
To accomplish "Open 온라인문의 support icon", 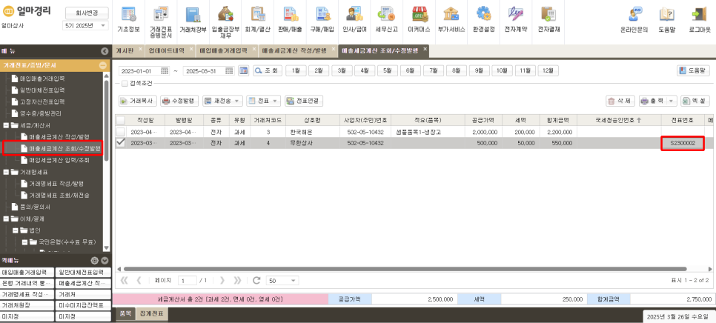I will point(634,19).
